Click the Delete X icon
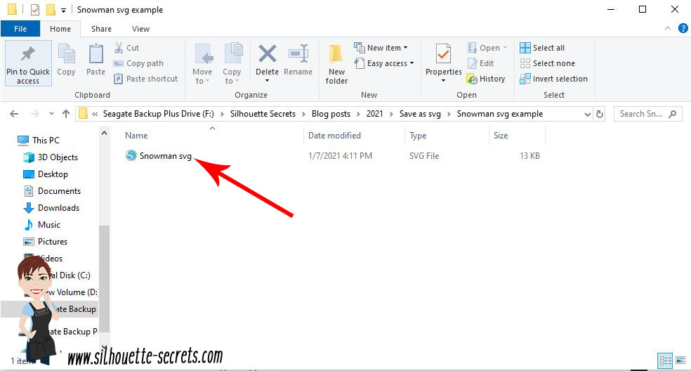Image resolution: width=691 pixels, height=371 pixels. tap(267, 54)
